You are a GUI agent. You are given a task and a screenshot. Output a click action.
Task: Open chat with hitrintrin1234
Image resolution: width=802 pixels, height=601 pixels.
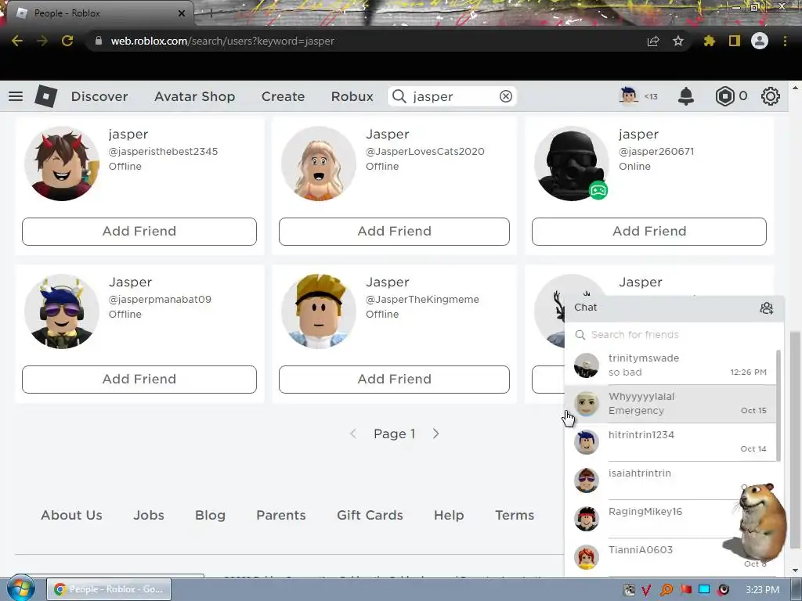670,442
